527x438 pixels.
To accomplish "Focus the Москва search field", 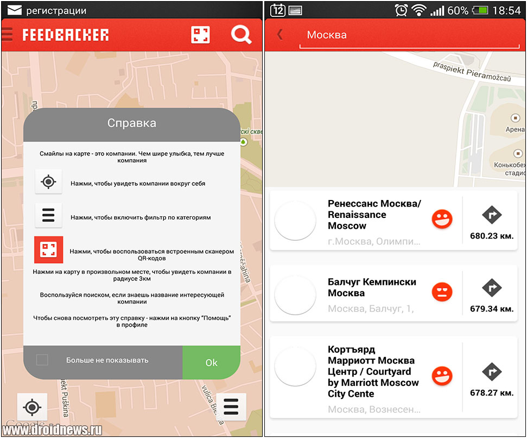I will 409,35.
